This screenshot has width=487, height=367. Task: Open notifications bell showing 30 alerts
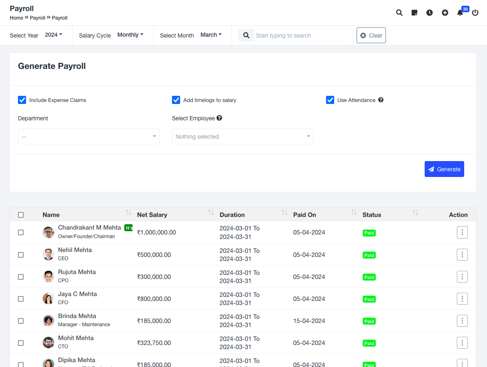coord(460,13)
